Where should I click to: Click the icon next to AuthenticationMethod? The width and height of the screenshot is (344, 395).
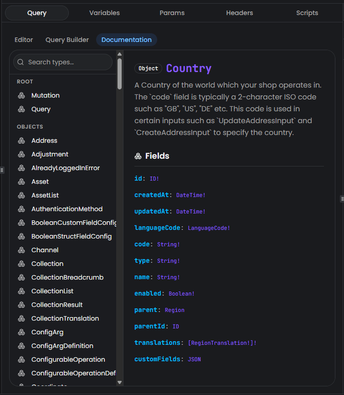pos(21,209)
